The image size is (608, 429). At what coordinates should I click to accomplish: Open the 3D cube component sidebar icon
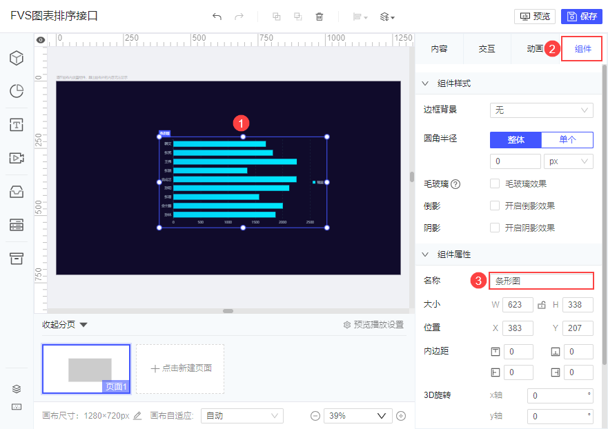17,58
